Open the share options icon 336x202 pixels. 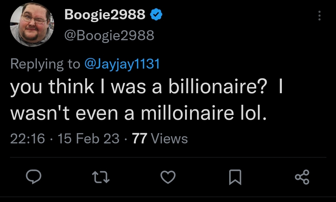(x=302, y=177)
